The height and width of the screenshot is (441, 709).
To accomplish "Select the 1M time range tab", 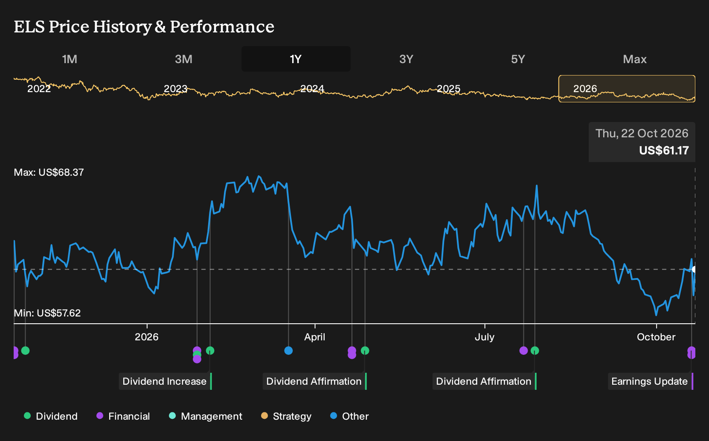I will [70, 59].
